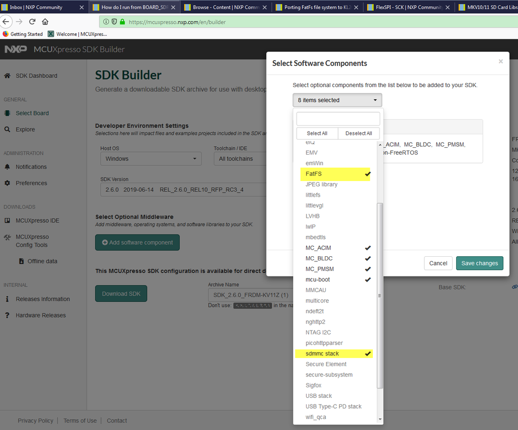Click the Download SDK button
Viewport: 518px width, 430px height.
pos(121,294)
